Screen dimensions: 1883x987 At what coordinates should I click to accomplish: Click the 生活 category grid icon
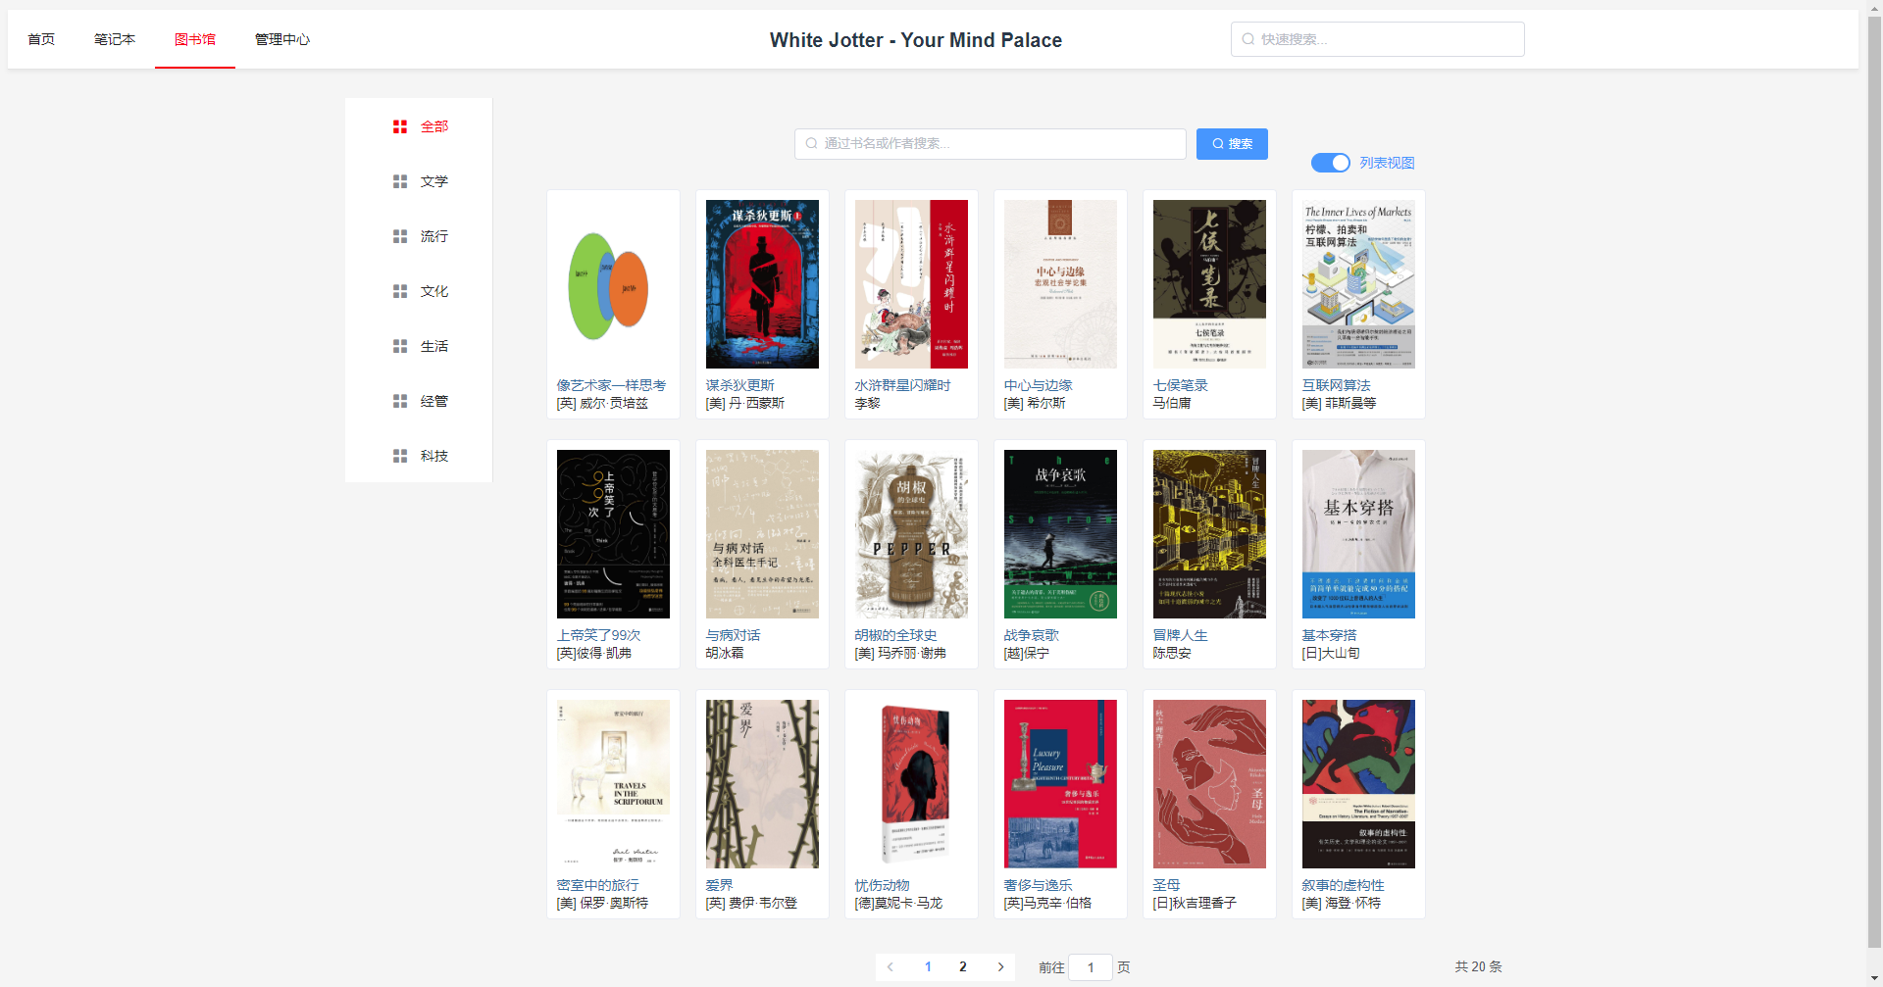pos(400,346)
